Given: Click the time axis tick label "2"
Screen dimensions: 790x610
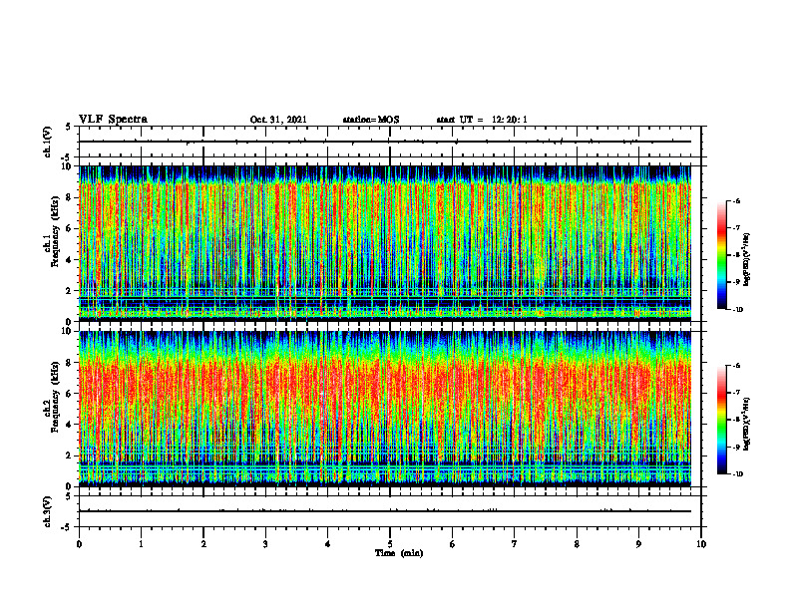Looking at the screenshot, I should click(x=203, y=544).
